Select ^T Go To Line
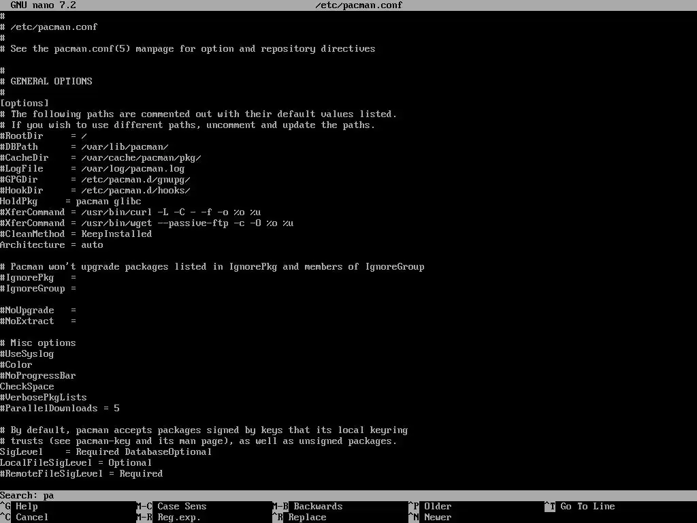Viewport: 697px width, 523px height. tap(580, 506)
